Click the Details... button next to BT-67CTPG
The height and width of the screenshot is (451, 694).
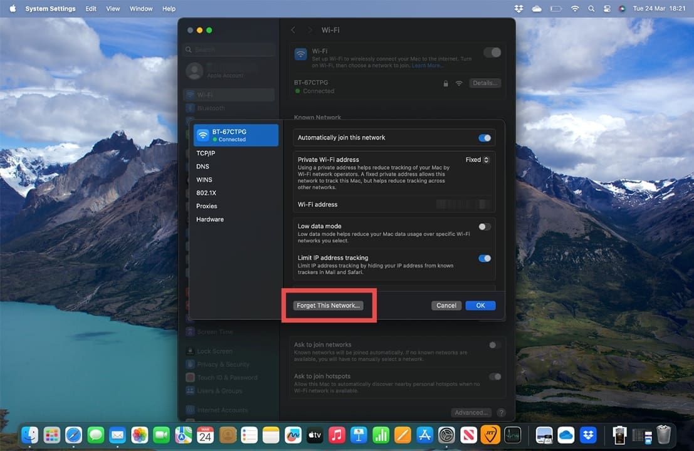(485, 83)
